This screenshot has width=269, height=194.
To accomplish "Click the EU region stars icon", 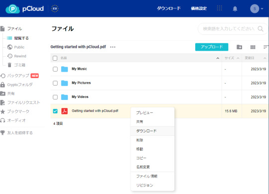I will [x=55, y=8].
